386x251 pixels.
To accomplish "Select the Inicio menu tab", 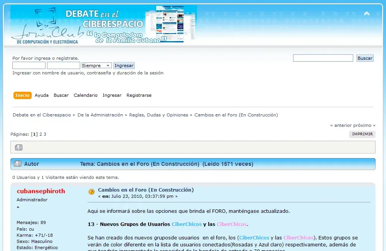I will 22,95.
